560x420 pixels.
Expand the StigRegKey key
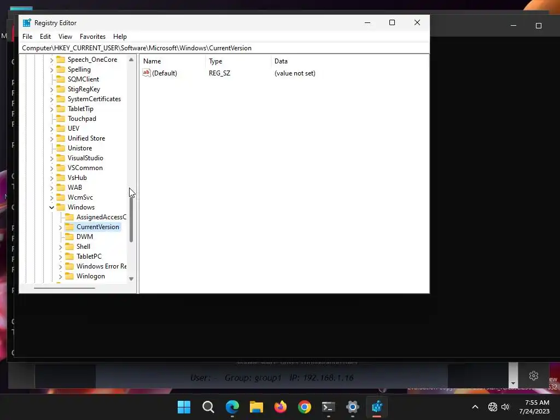pyautogui.click(x=51, y=89)
